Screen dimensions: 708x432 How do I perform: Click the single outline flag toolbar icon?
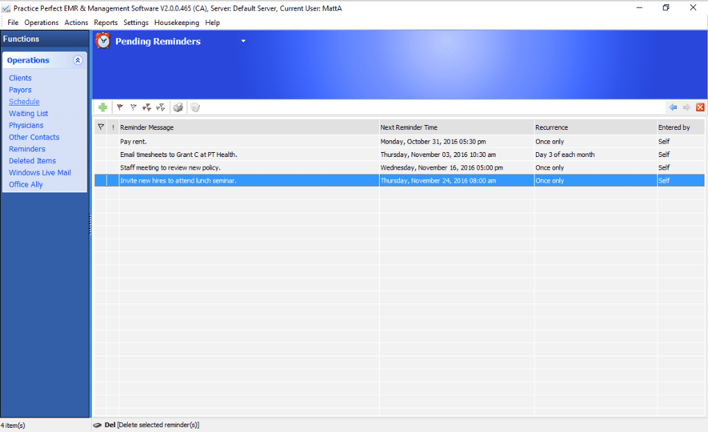(133, 108)
